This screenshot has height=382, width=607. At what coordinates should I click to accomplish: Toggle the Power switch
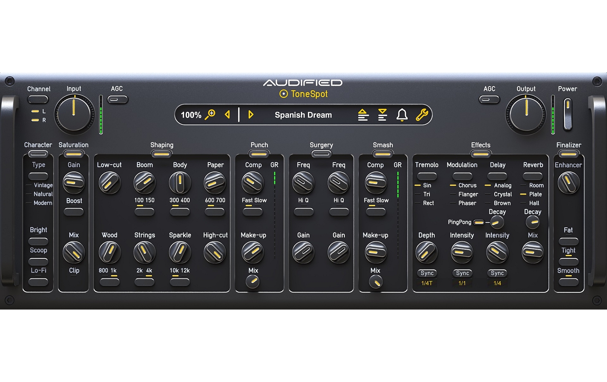pos(568,114)
